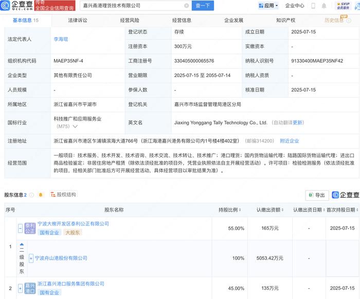Click the 大股东 tag
360x299 pixels.
[x=73, y=233]
